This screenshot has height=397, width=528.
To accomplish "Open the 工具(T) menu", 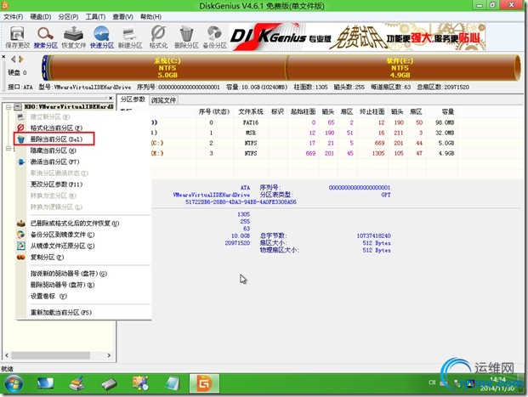I will [95, 16].
